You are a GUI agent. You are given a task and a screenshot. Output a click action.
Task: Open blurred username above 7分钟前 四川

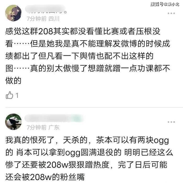[45, 9]
